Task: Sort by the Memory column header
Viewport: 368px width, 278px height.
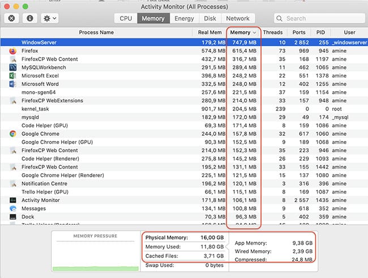Action: coord(243,32)
